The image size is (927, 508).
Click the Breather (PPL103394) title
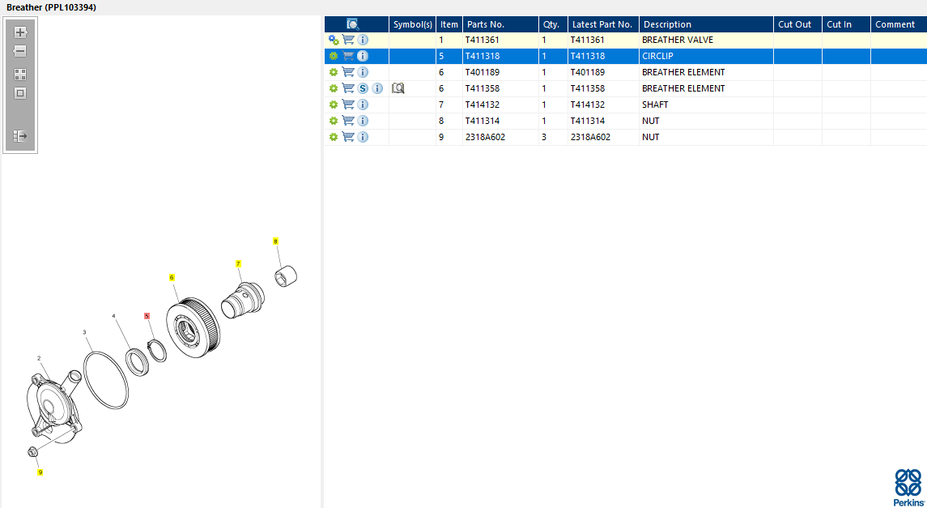52,7
